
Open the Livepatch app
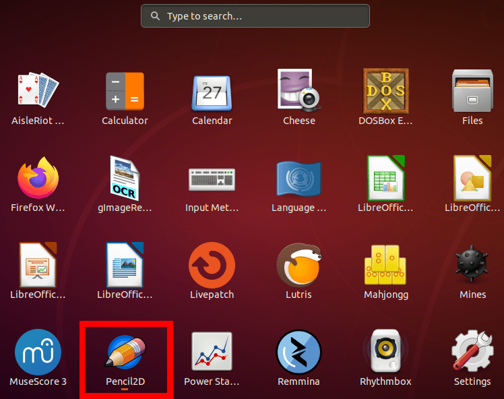click(x=212, y=266)
